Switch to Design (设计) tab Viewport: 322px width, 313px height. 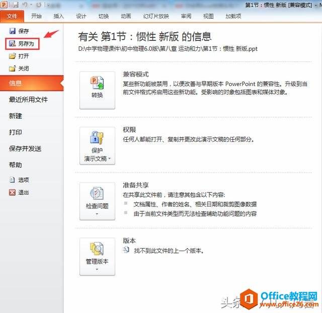(x=81, y=16)
